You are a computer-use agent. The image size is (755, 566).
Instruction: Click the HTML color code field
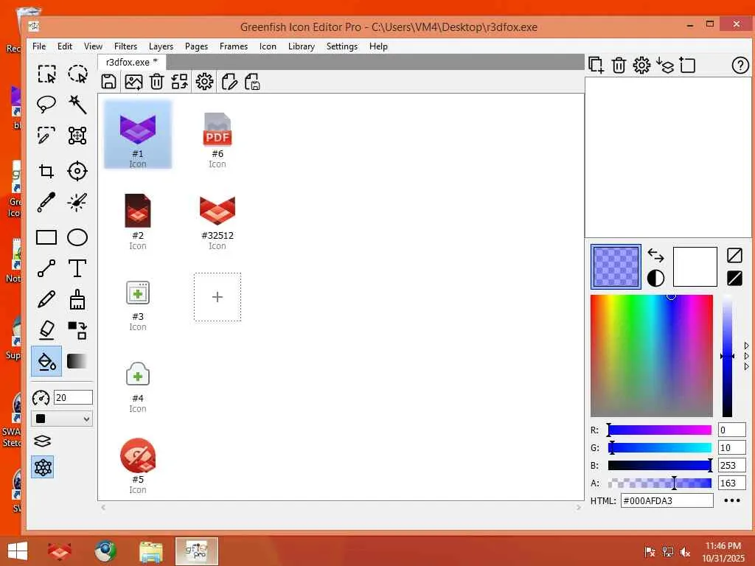coord(667,500)
